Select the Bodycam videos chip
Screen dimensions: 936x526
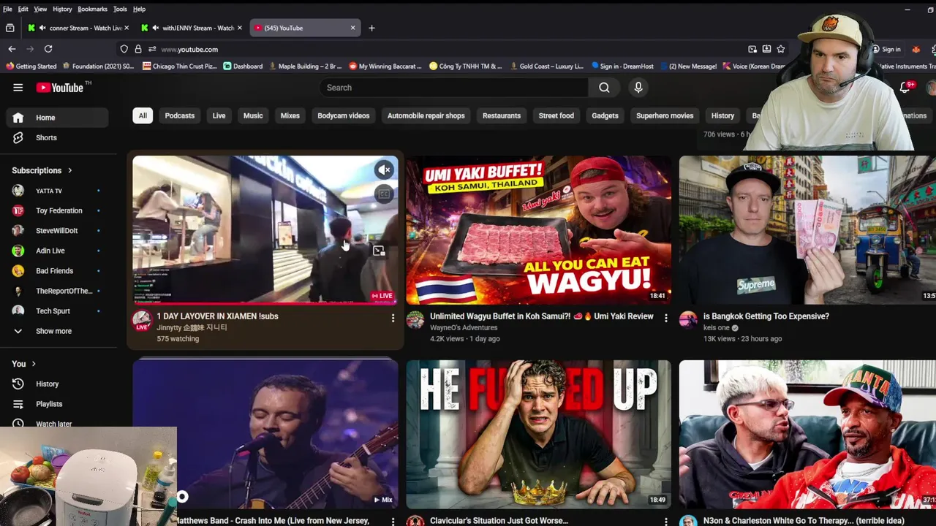pos(344,115)
